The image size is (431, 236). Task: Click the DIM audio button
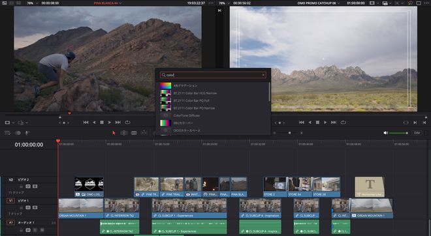click(x=417, y=133)
